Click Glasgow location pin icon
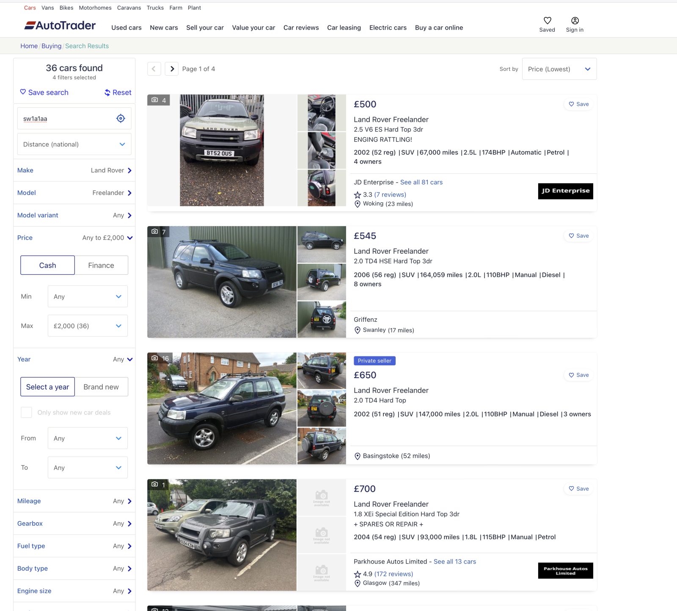This screenshot has height=611, width=677. click(x=358, y=584)
